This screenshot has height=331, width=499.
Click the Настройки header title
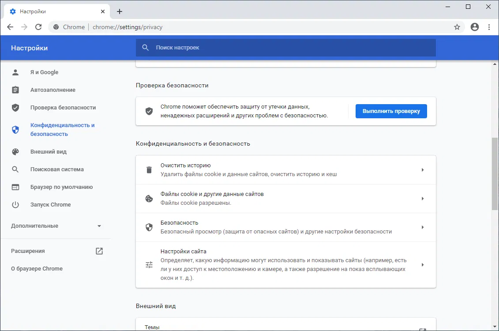click(x=29, y=48)
